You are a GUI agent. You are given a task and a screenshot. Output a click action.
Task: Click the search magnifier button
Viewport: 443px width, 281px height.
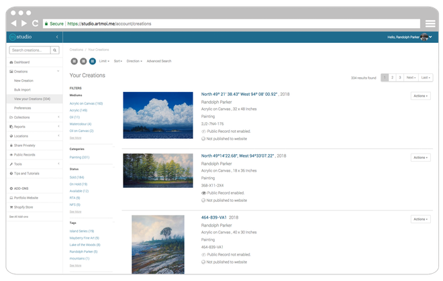tap(55, 50)
